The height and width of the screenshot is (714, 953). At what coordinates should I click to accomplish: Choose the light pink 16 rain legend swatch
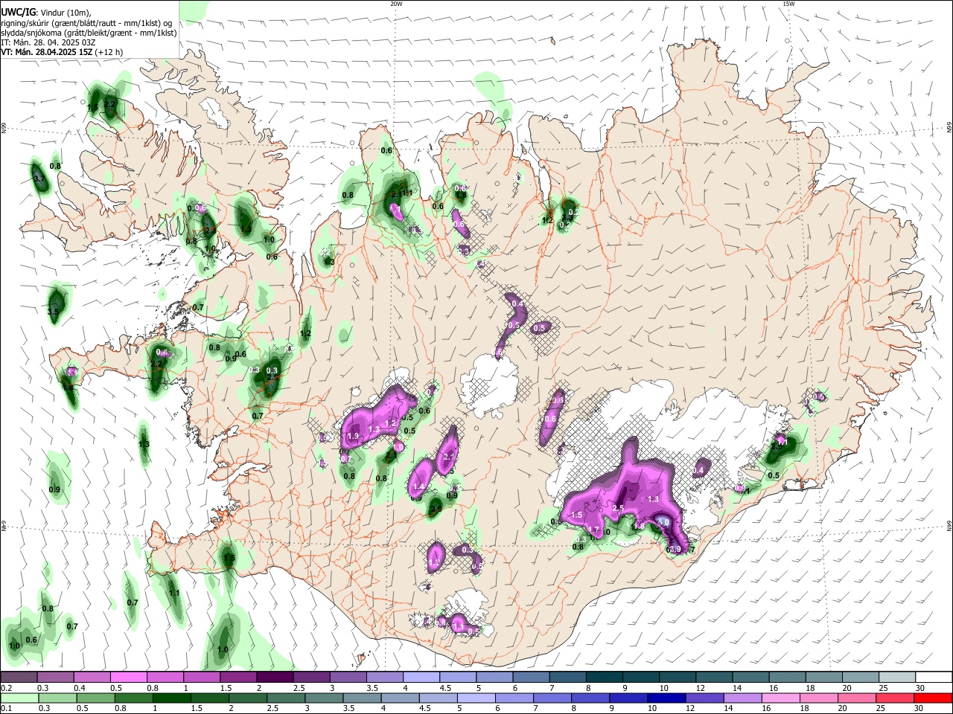pyautogui.click(x=780, y=698)
